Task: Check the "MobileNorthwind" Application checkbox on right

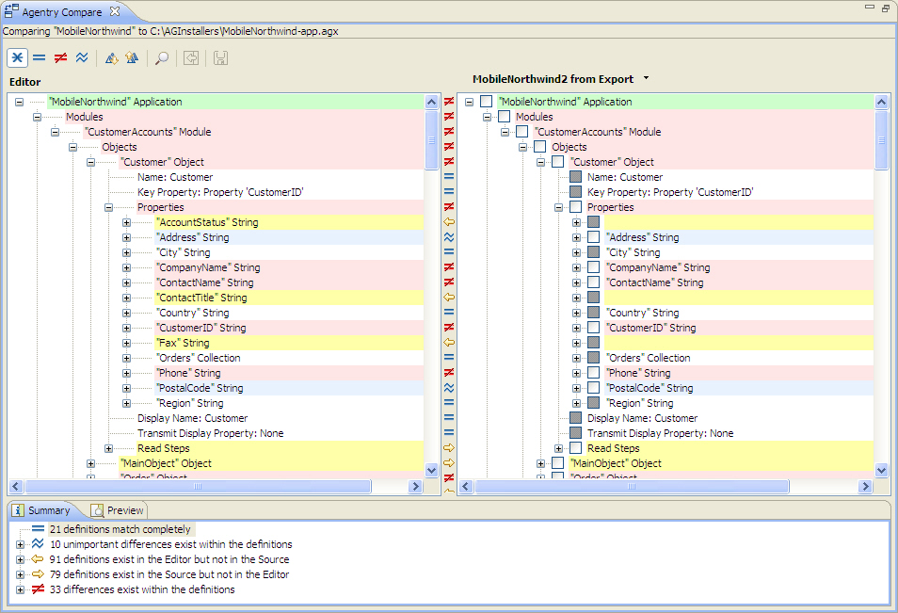Action: click(x=487, y=102)
